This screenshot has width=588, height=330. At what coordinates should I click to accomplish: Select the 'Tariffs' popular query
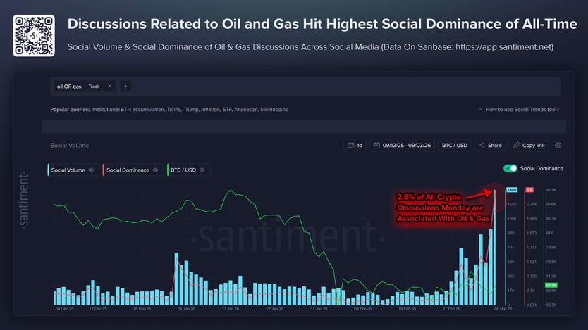tap(178, 110)
